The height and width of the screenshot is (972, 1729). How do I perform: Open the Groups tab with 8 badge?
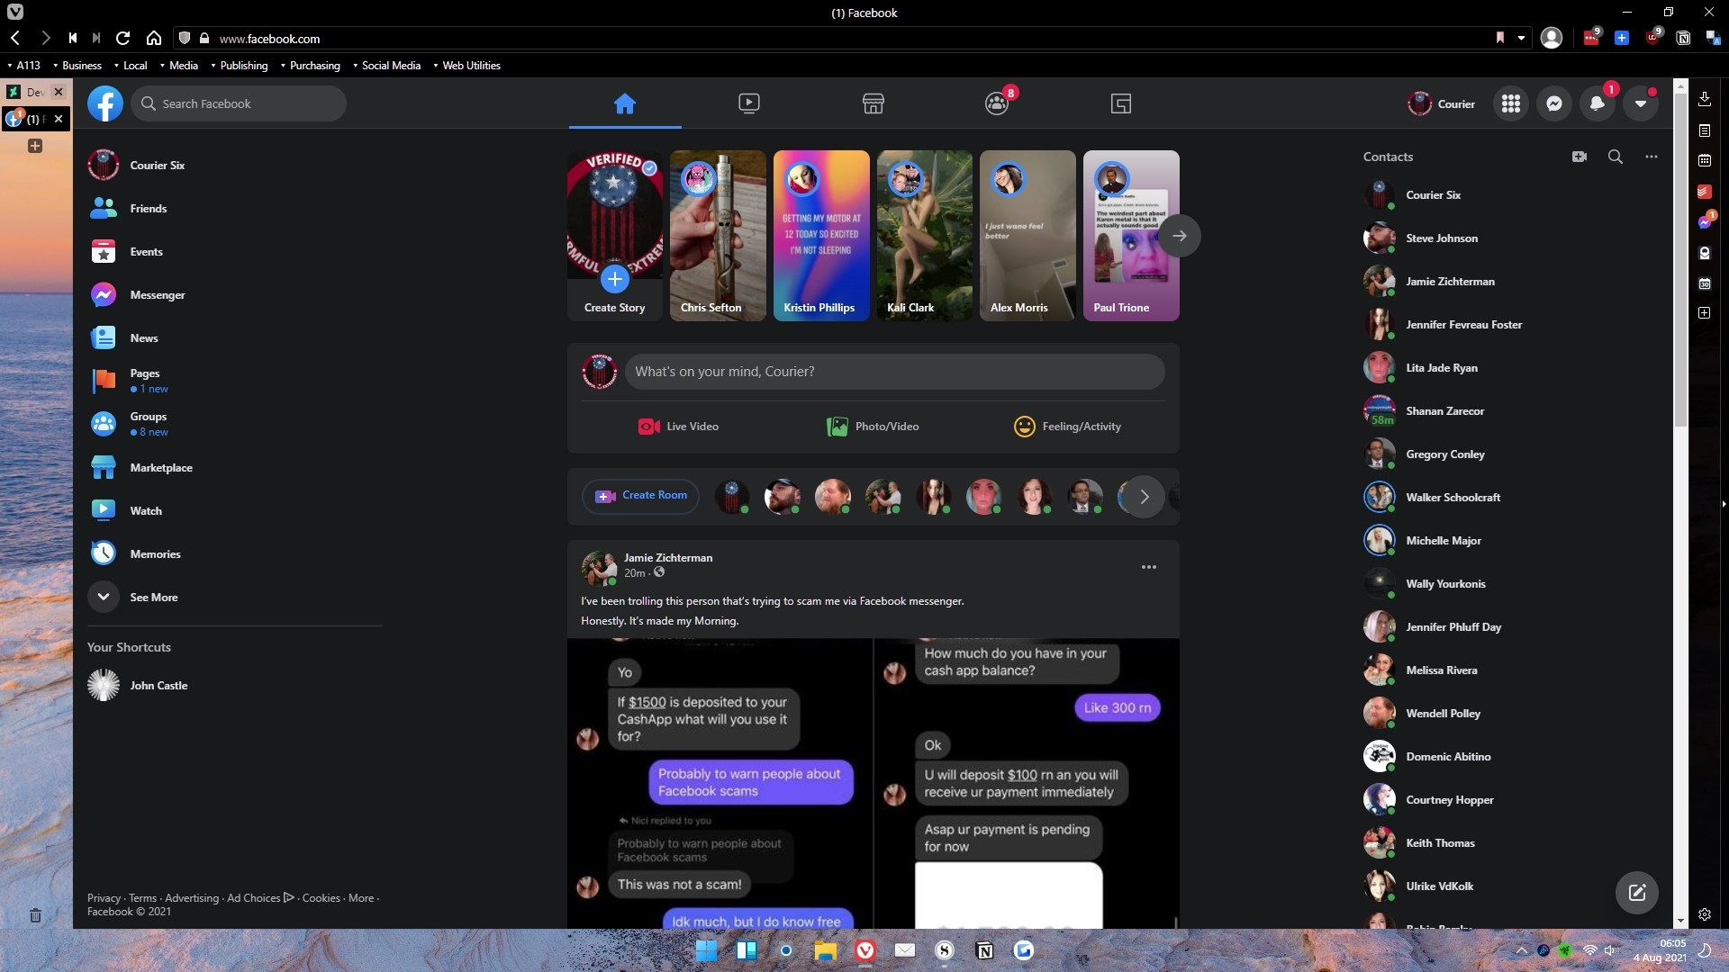998,103
